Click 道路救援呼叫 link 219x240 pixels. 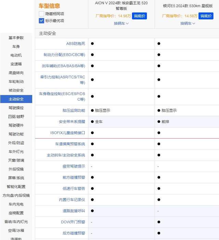[74, 211]
